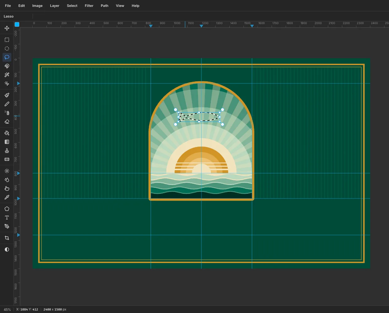Pick the Magic Wand tool

pos(7,75)
